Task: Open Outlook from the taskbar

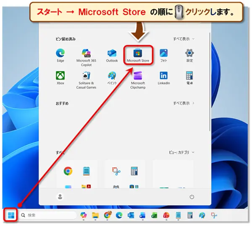Action: pyautogui.click(x=131, y=215)
